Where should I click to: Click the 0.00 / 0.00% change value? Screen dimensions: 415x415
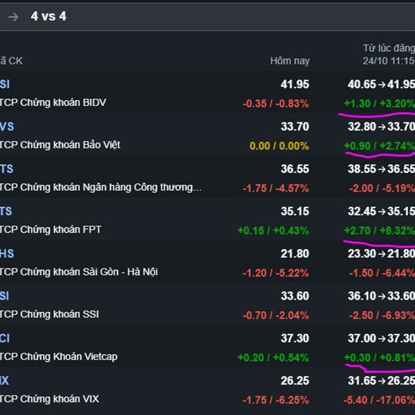pos(279,145)
